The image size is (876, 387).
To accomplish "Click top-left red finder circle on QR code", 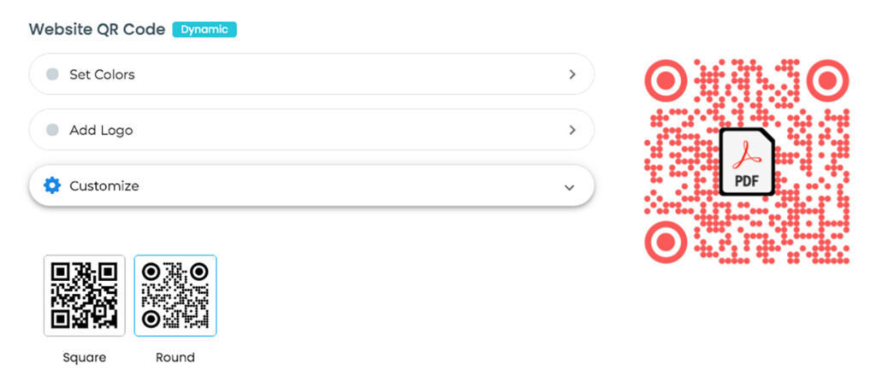I will click(x=666, y=80).
